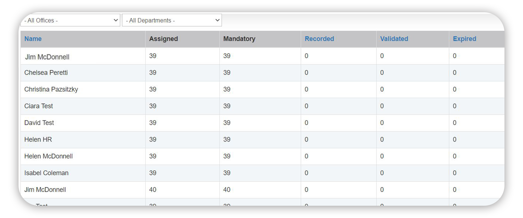
Task: Click Recorded value for Christina Pazsitzky
Action: pyautogui.click(x=306, y=89)
